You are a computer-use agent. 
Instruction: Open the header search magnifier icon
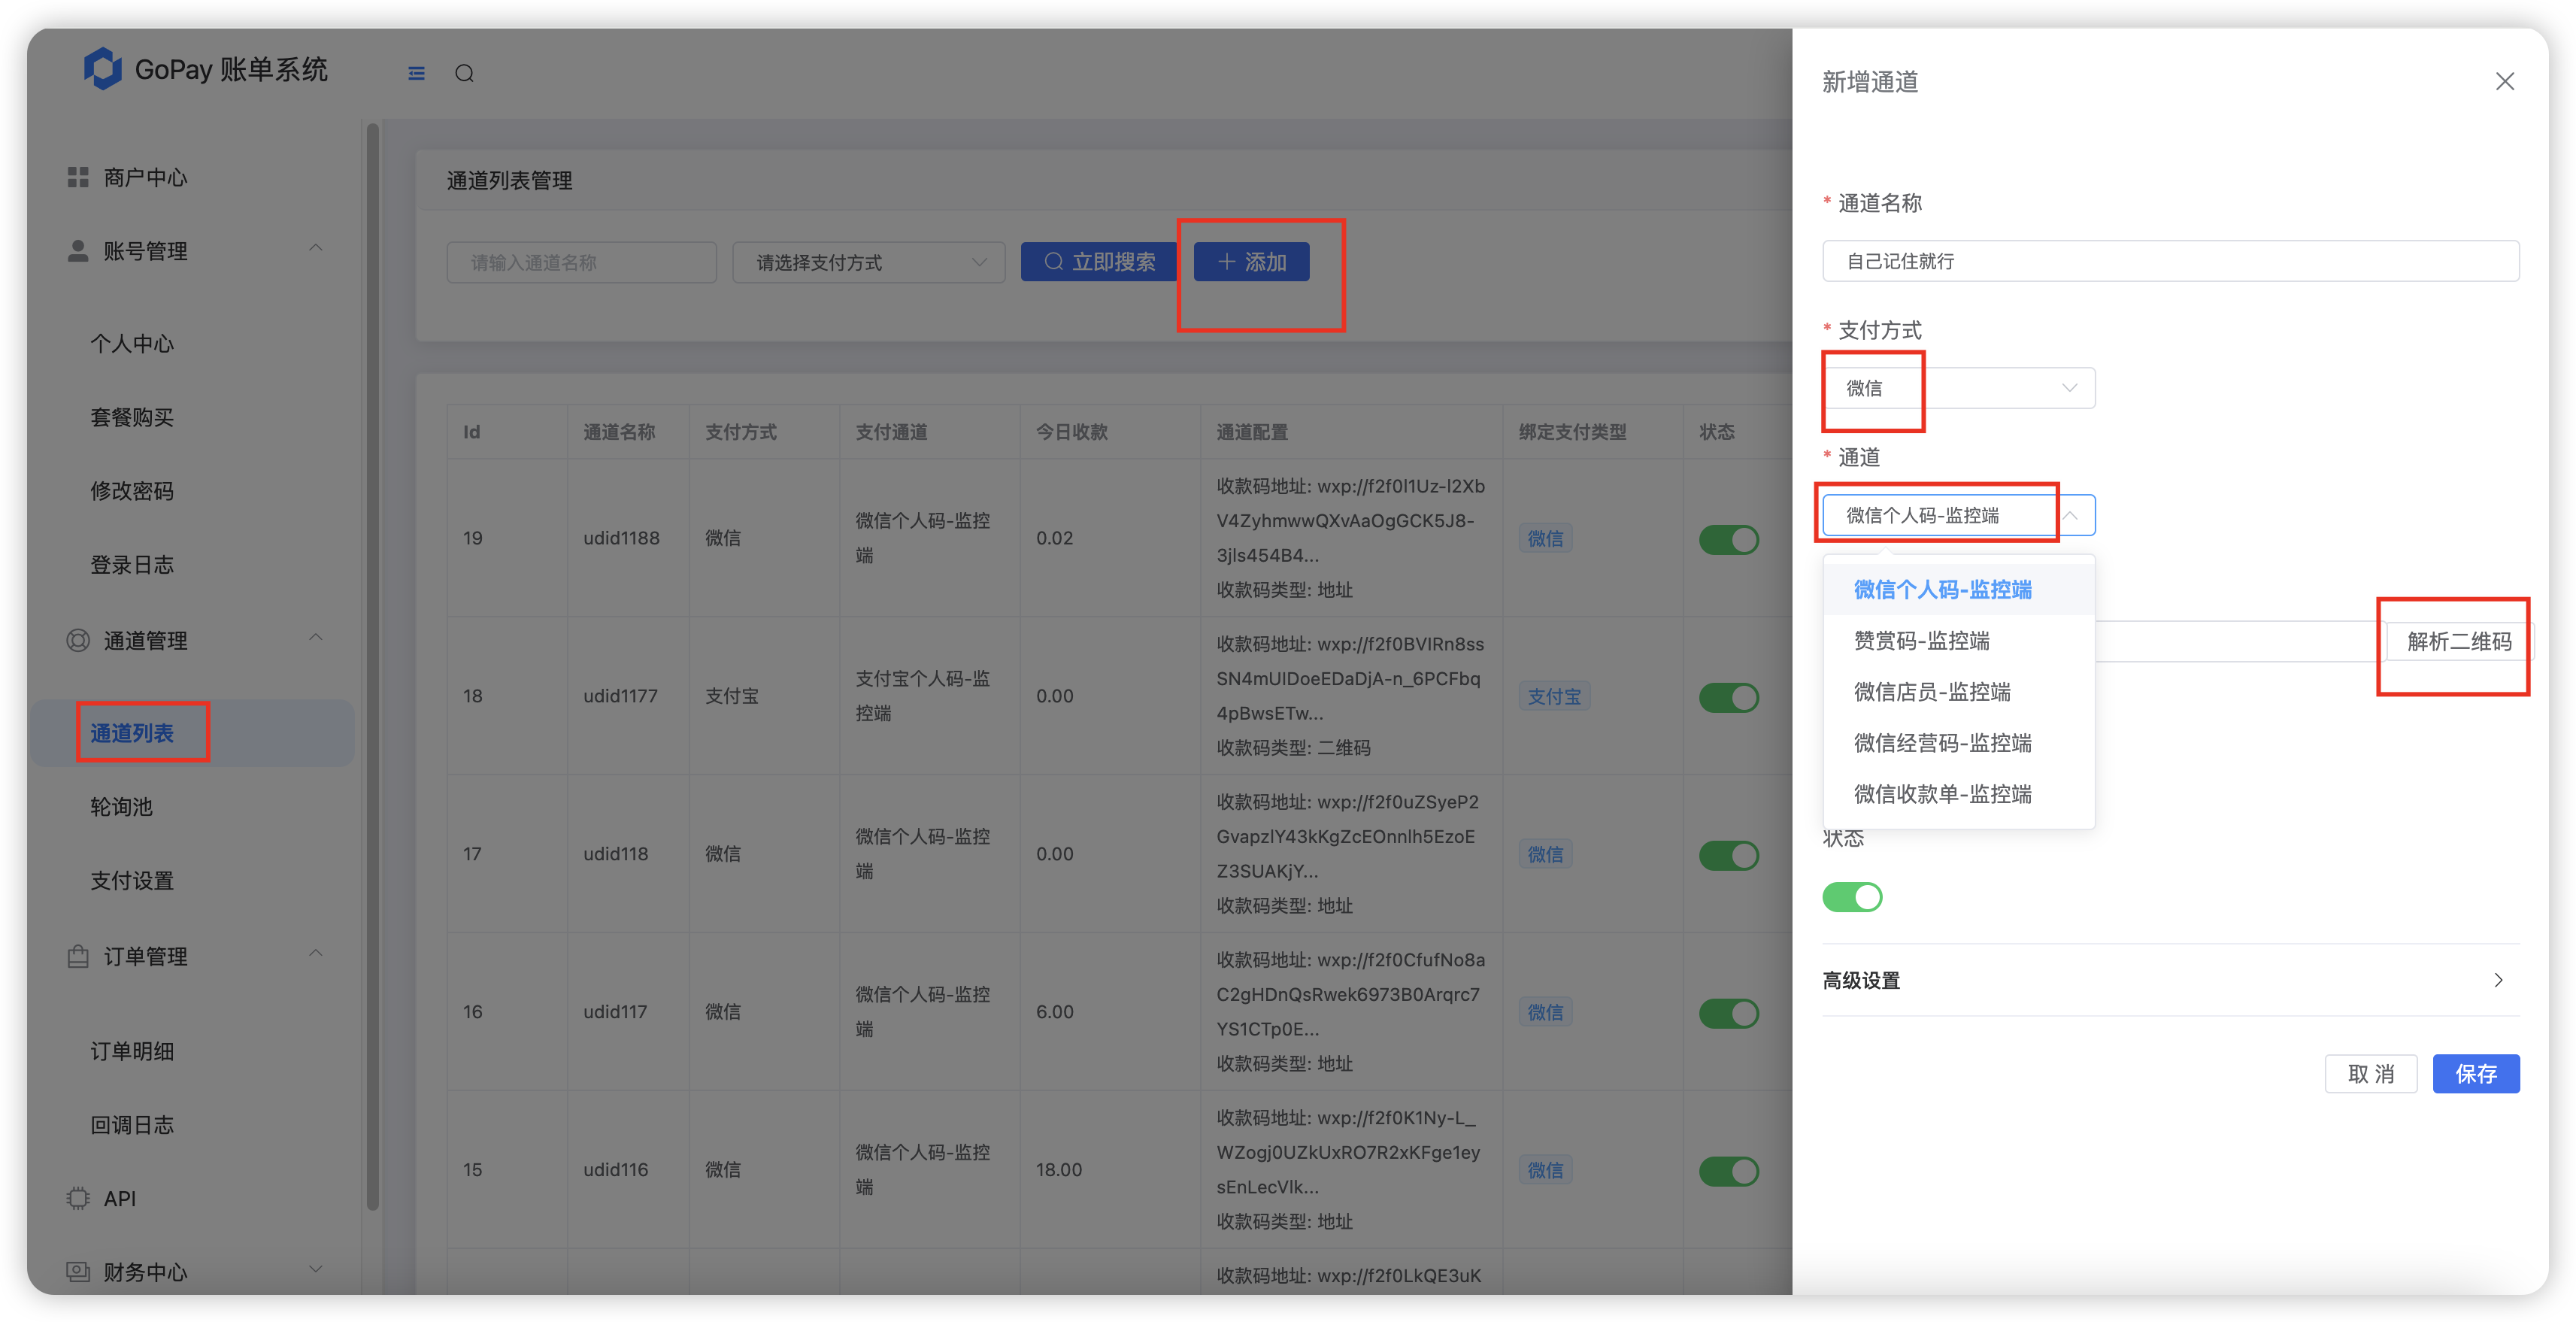click(x=464, y=73)
